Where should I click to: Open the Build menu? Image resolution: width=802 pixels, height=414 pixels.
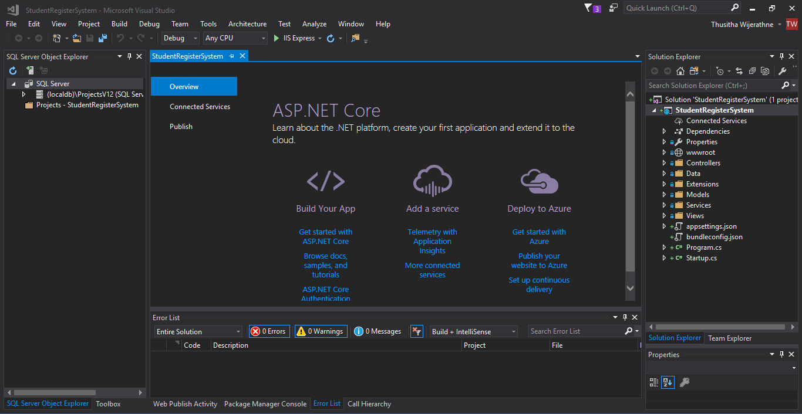[119, 24]
